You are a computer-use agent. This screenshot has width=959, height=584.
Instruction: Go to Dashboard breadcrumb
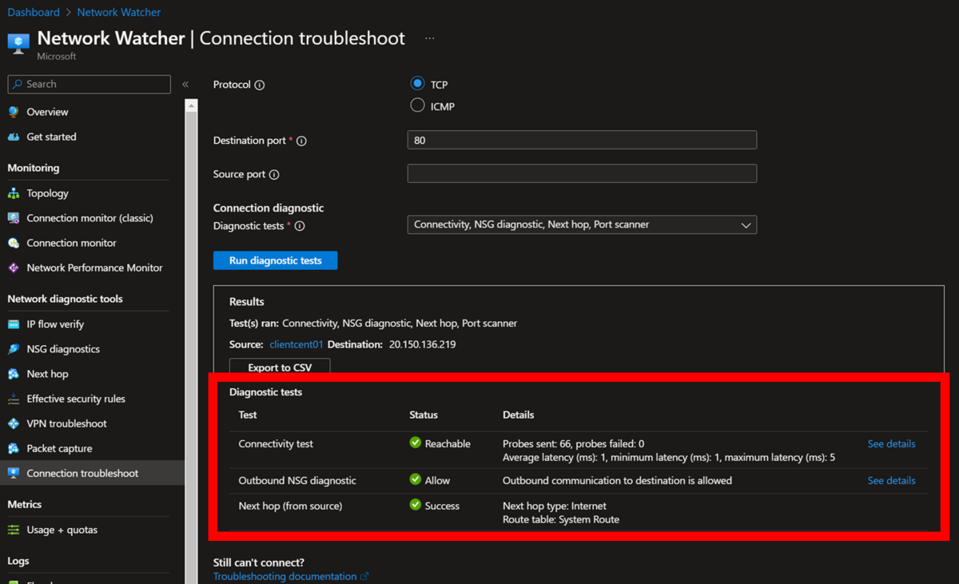[34, 12]
